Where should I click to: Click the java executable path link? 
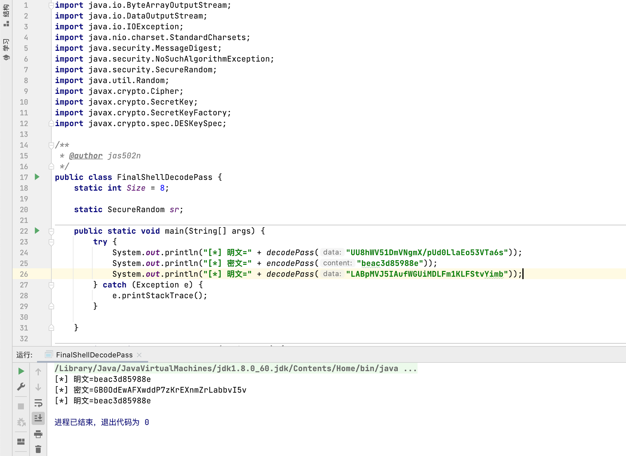(x=226, y=368)
